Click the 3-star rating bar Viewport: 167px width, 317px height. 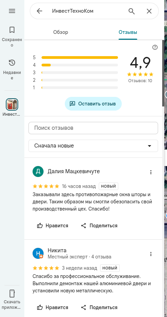80,73
